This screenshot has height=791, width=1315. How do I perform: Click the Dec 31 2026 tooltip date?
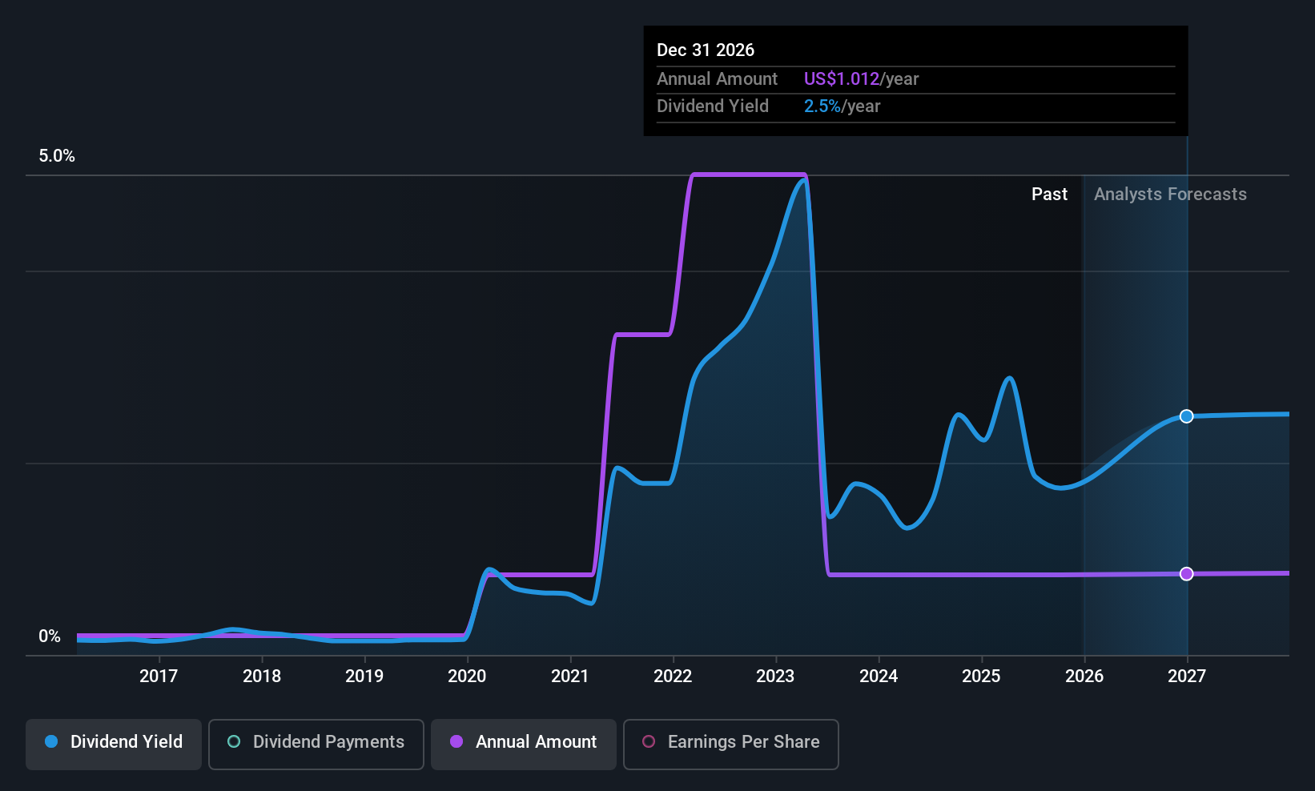coord(706,50)
